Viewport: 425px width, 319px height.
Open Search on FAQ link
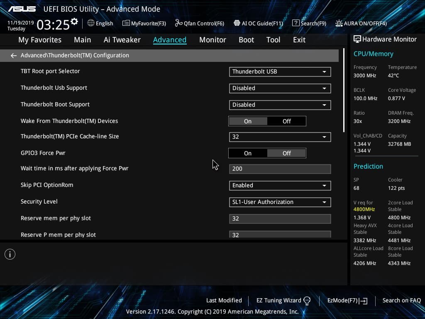(401, 301)
